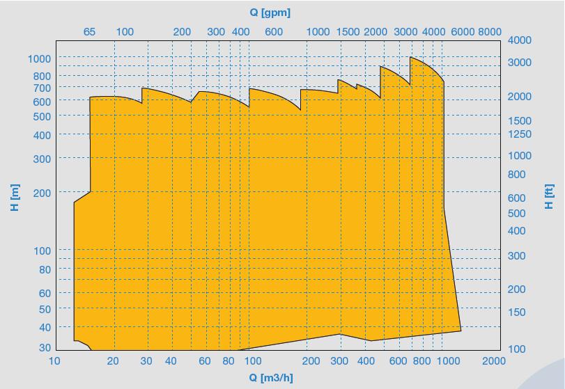Click the 1250 label on the ft axis
The width and height of the screenshot is (565, 389).
coord(519,134)
